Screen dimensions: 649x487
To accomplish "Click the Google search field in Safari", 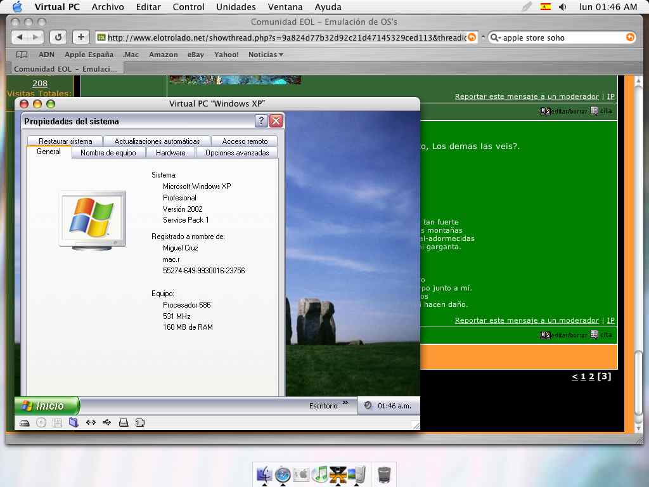I will pos(562,37).
